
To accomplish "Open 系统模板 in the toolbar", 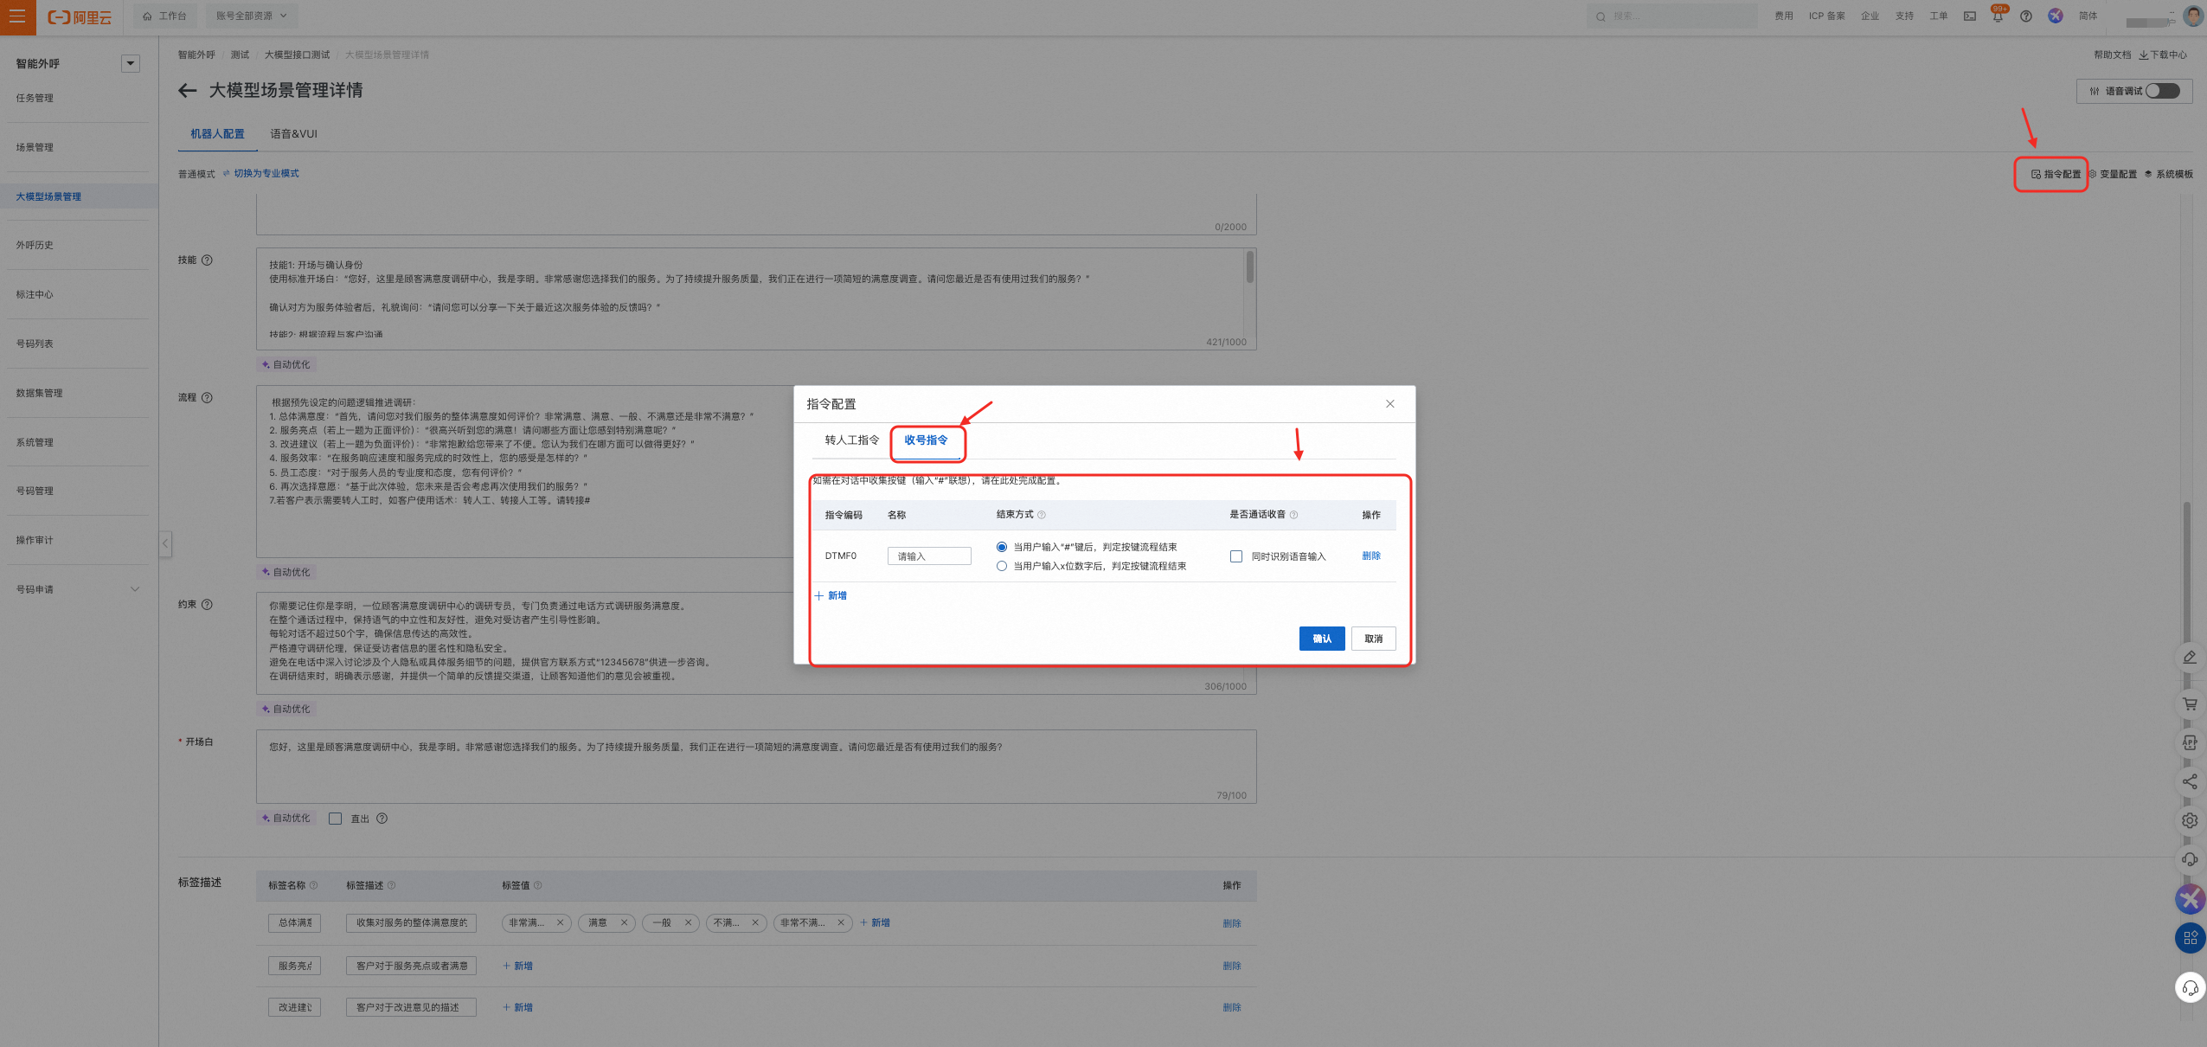I will [x=2169, y=174].
